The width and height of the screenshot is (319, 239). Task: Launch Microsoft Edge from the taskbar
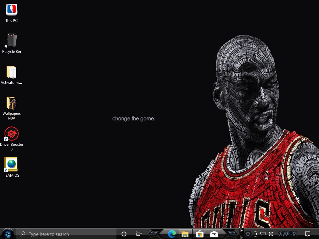point(172,234)
